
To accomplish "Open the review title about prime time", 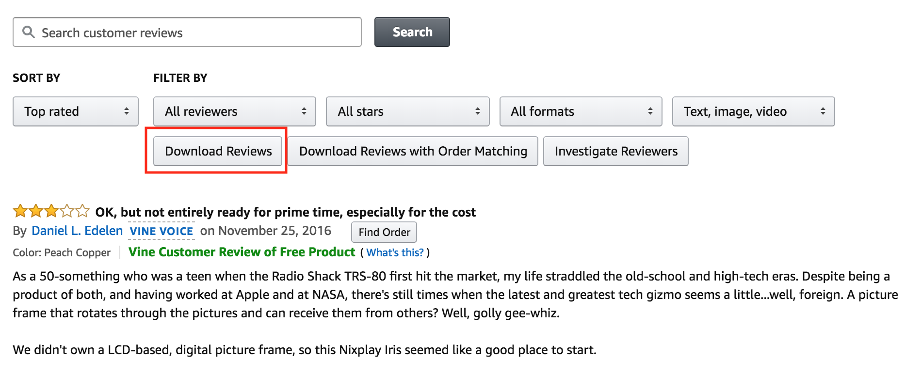I will [285, 212].
